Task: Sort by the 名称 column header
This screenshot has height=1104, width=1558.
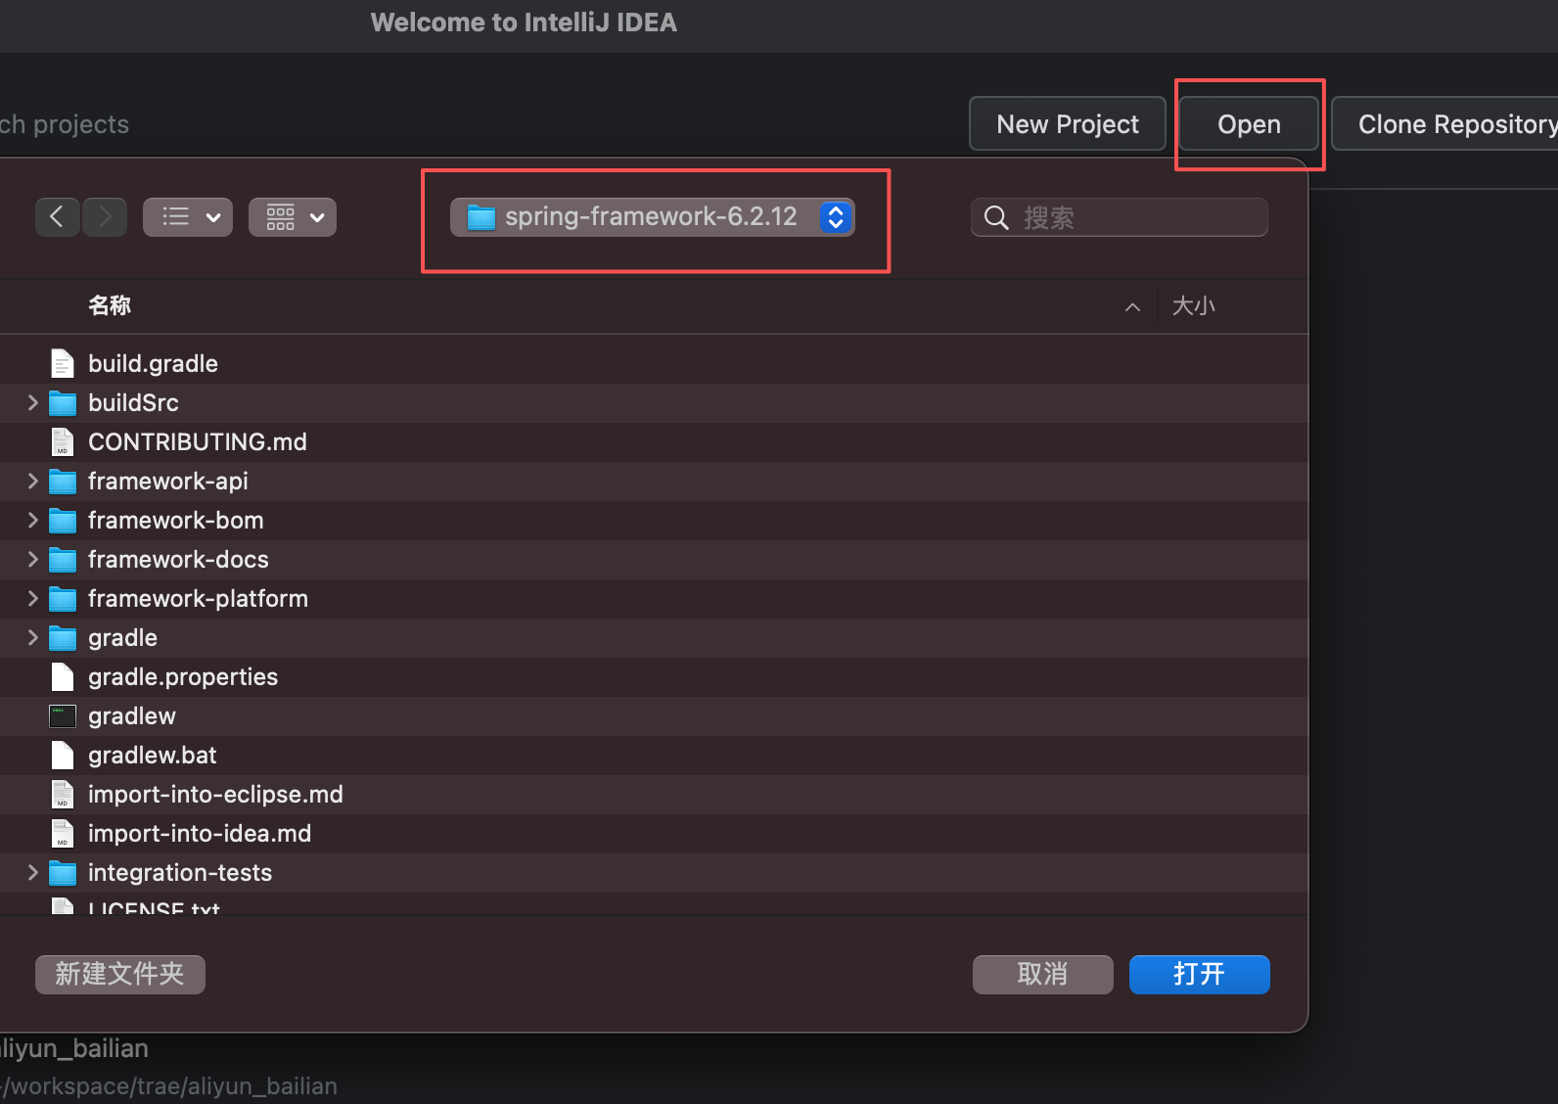Action: [110, 305]
